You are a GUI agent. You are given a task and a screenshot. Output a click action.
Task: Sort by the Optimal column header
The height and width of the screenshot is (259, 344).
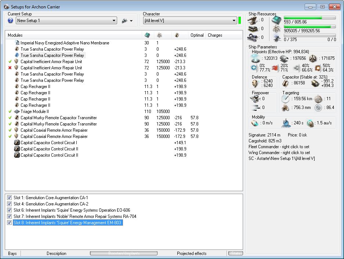pos(197,35)
